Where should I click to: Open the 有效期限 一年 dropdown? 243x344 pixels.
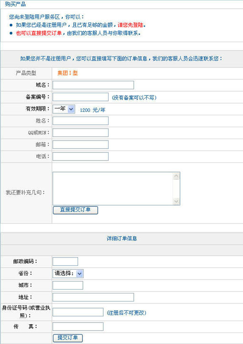pos(64,109)
